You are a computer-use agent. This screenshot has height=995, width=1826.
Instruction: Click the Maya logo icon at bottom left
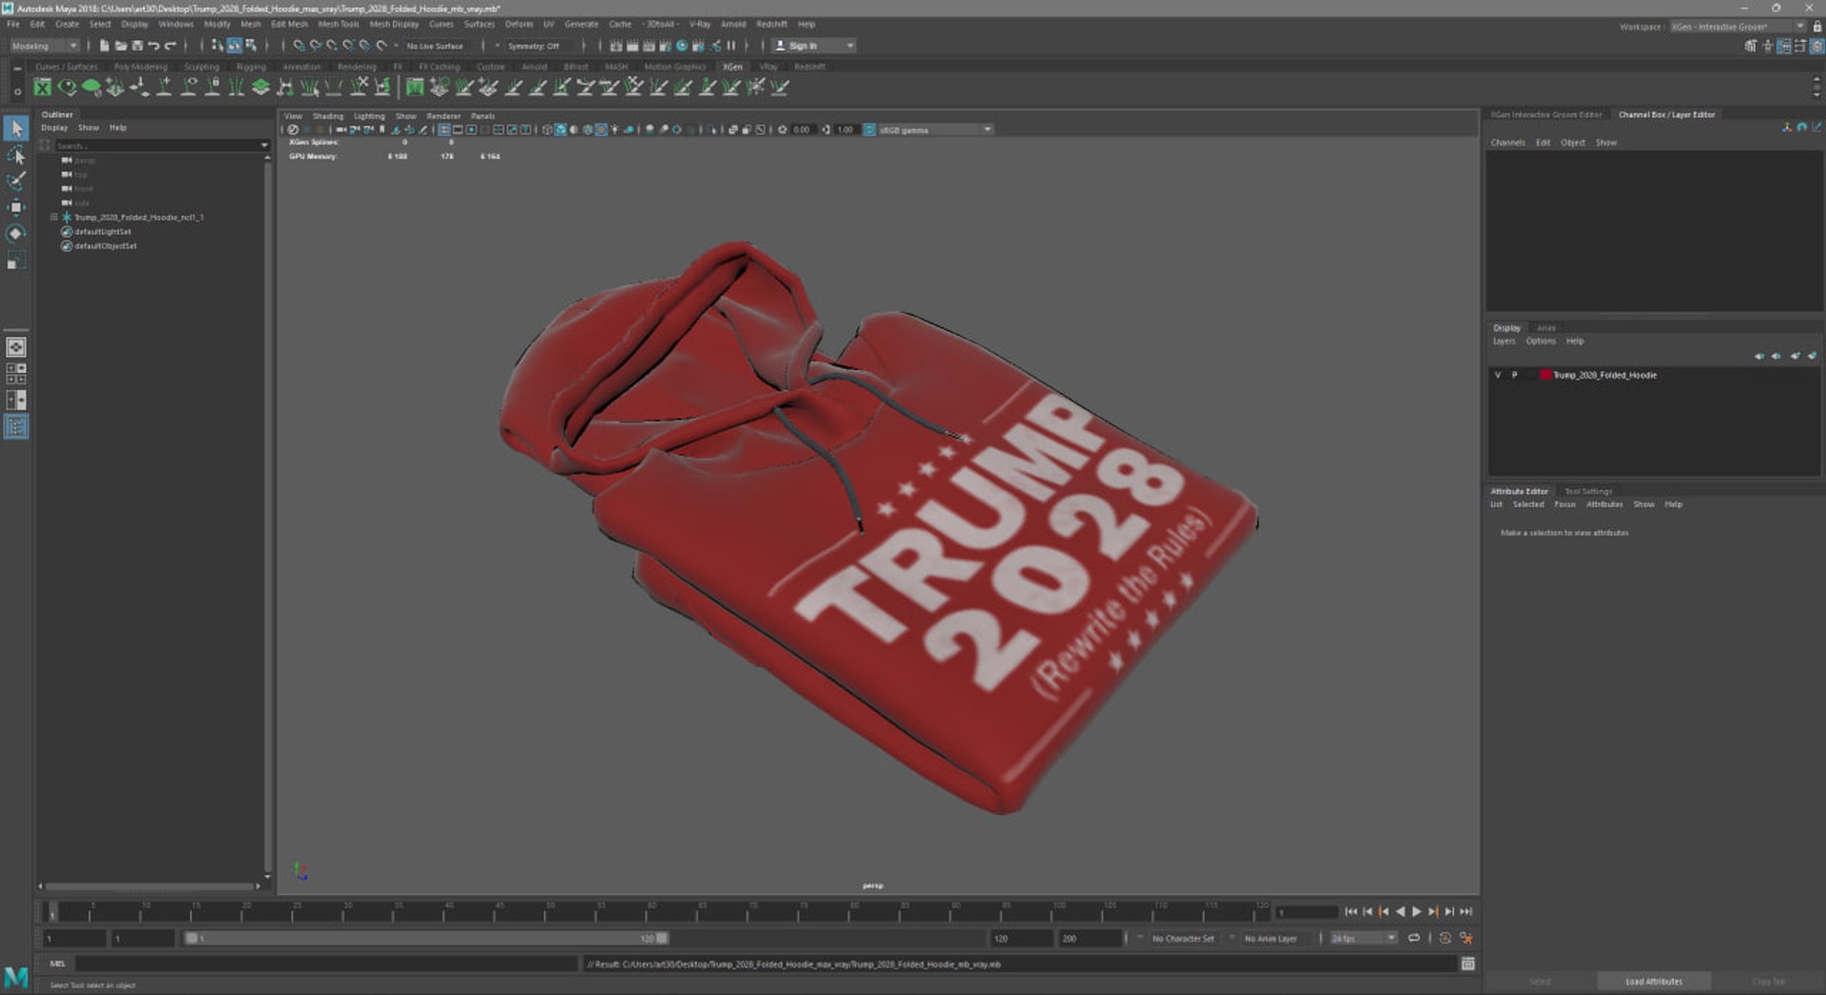pos(16,977)
